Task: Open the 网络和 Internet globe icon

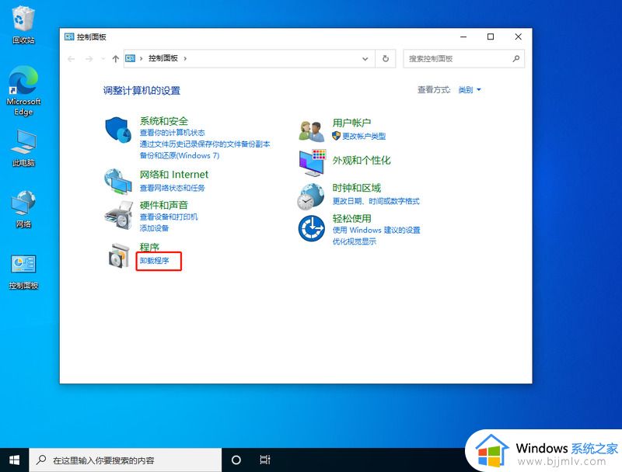Action: point(118,182)
